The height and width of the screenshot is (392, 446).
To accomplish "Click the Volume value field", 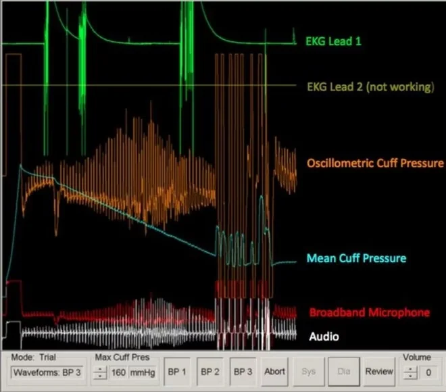I will [x=426, y=372].
